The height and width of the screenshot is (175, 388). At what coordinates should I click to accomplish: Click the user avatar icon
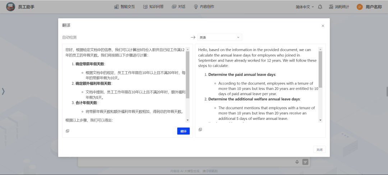(360, 7)
